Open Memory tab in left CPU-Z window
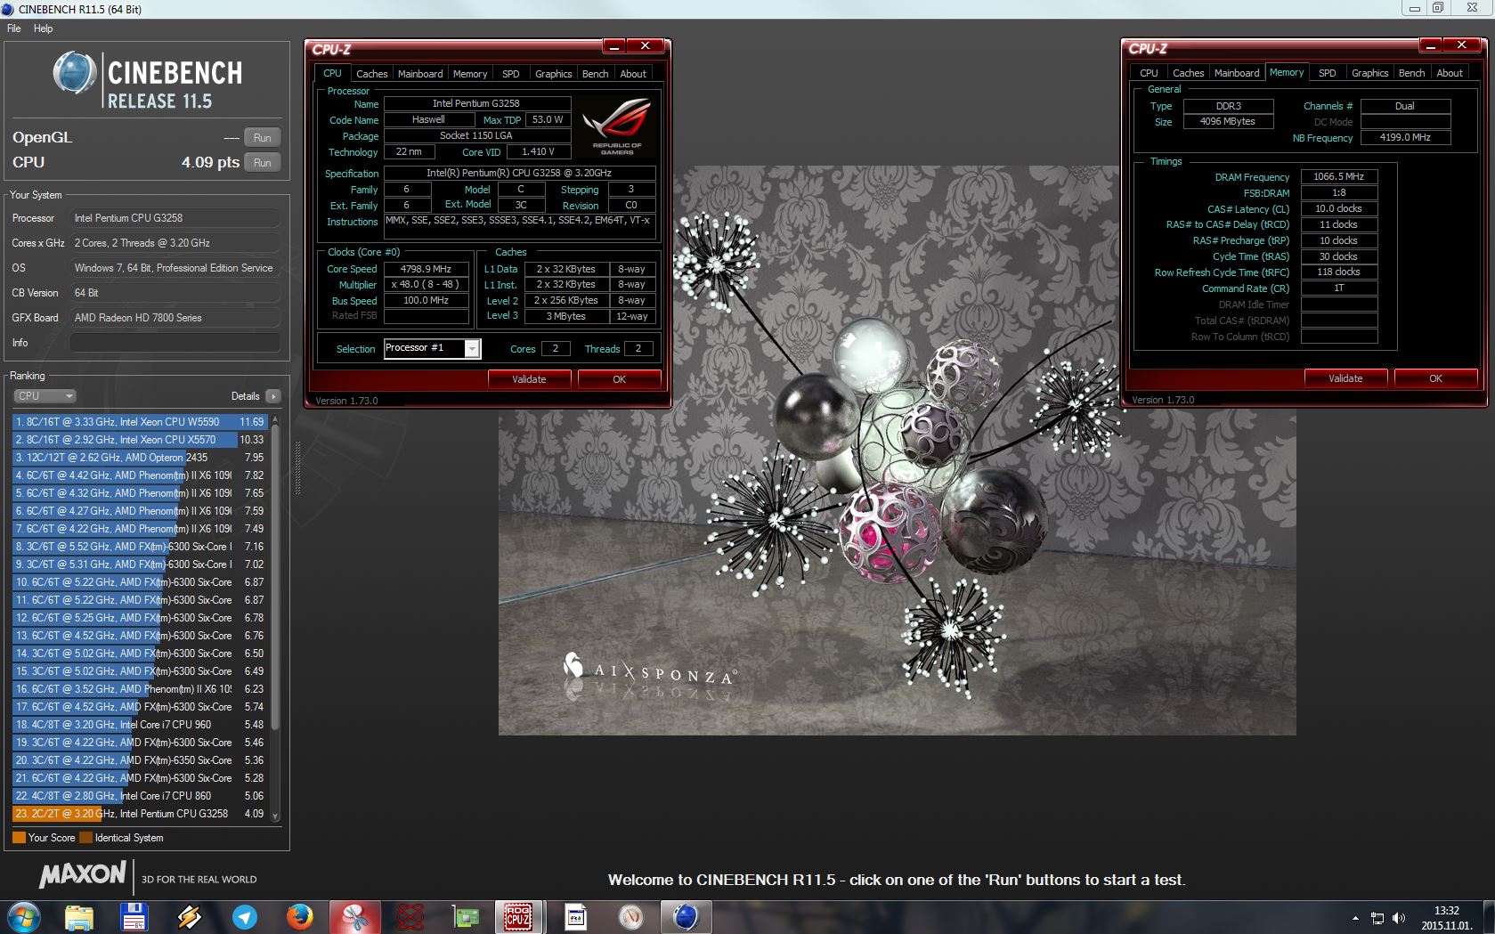 pos(470,74)
